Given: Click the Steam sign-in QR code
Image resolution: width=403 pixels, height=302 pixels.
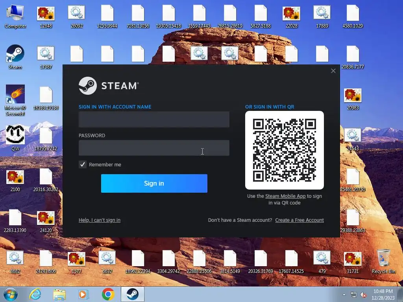Looking at the screenshot, I should coord(285,150).
